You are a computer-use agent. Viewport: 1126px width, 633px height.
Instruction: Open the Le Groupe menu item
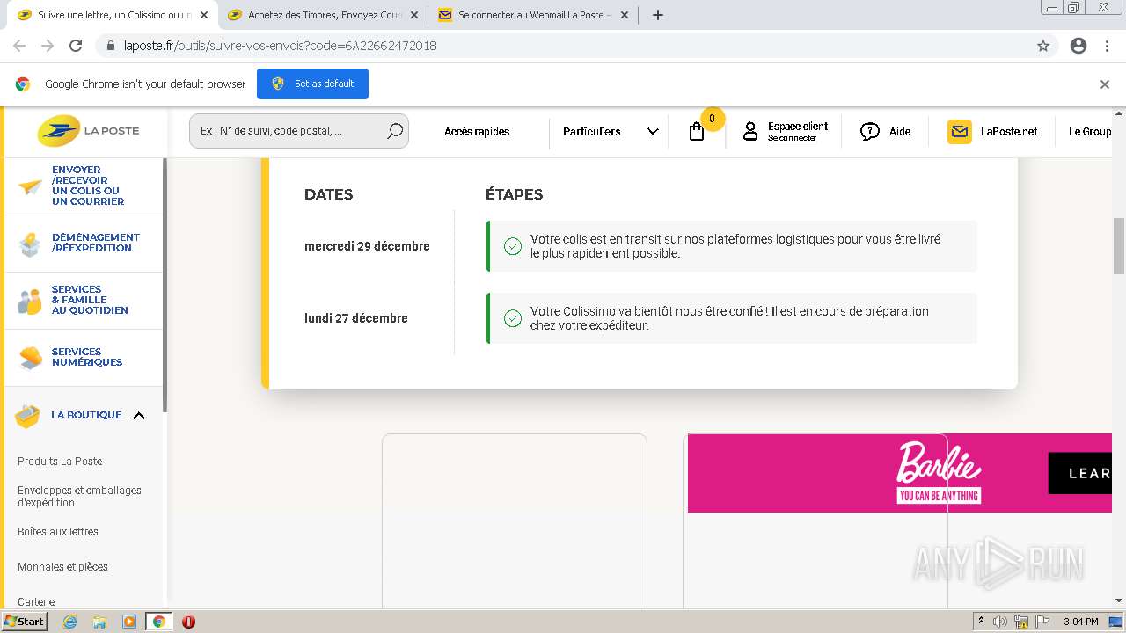[x=1090, y=132]
